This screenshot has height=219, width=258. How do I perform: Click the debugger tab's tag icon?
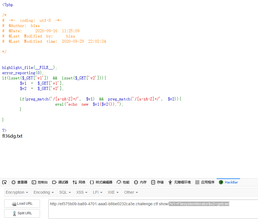pyautogui.click(x=54, y=182)
